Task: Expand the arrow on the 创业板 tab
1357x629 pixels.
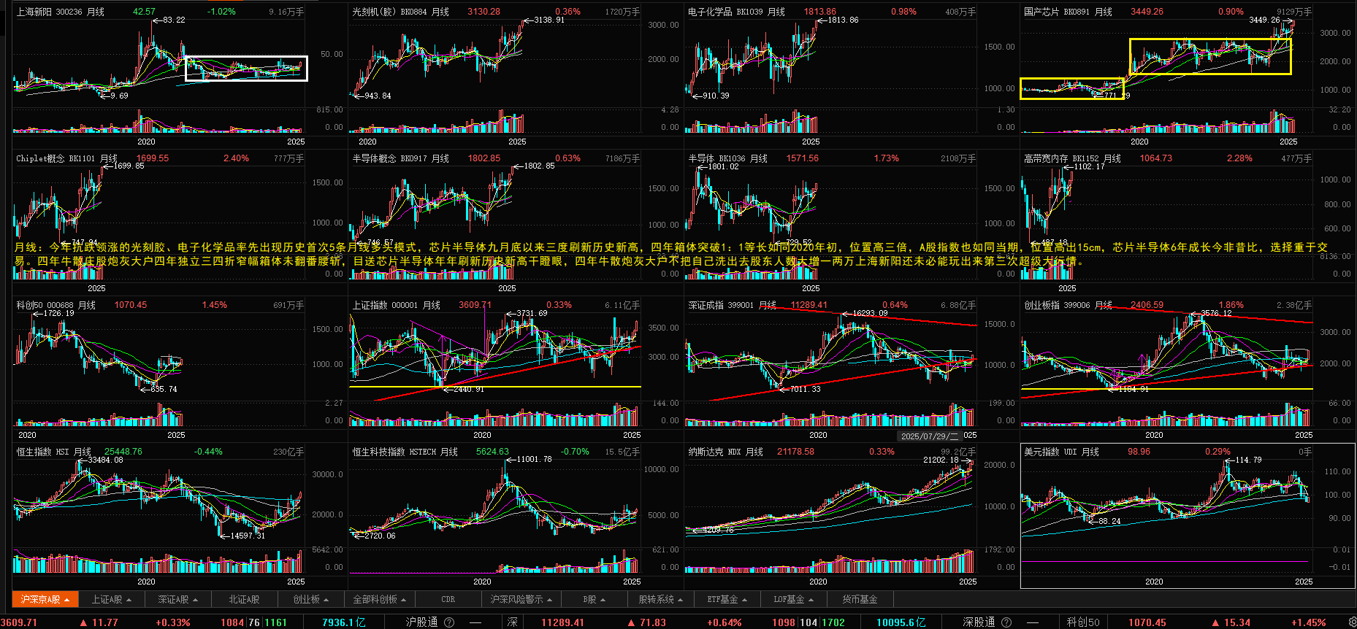Action: pos(326,600)
